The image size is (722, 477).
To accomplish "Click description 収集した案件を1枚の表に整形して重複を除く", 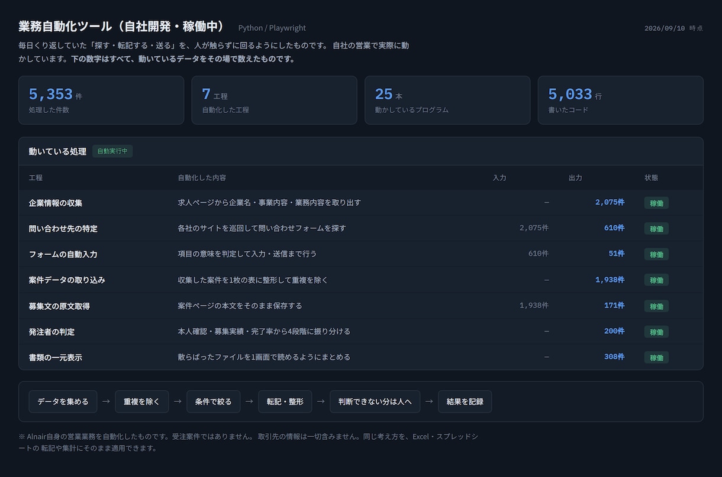I will point(253,280).
